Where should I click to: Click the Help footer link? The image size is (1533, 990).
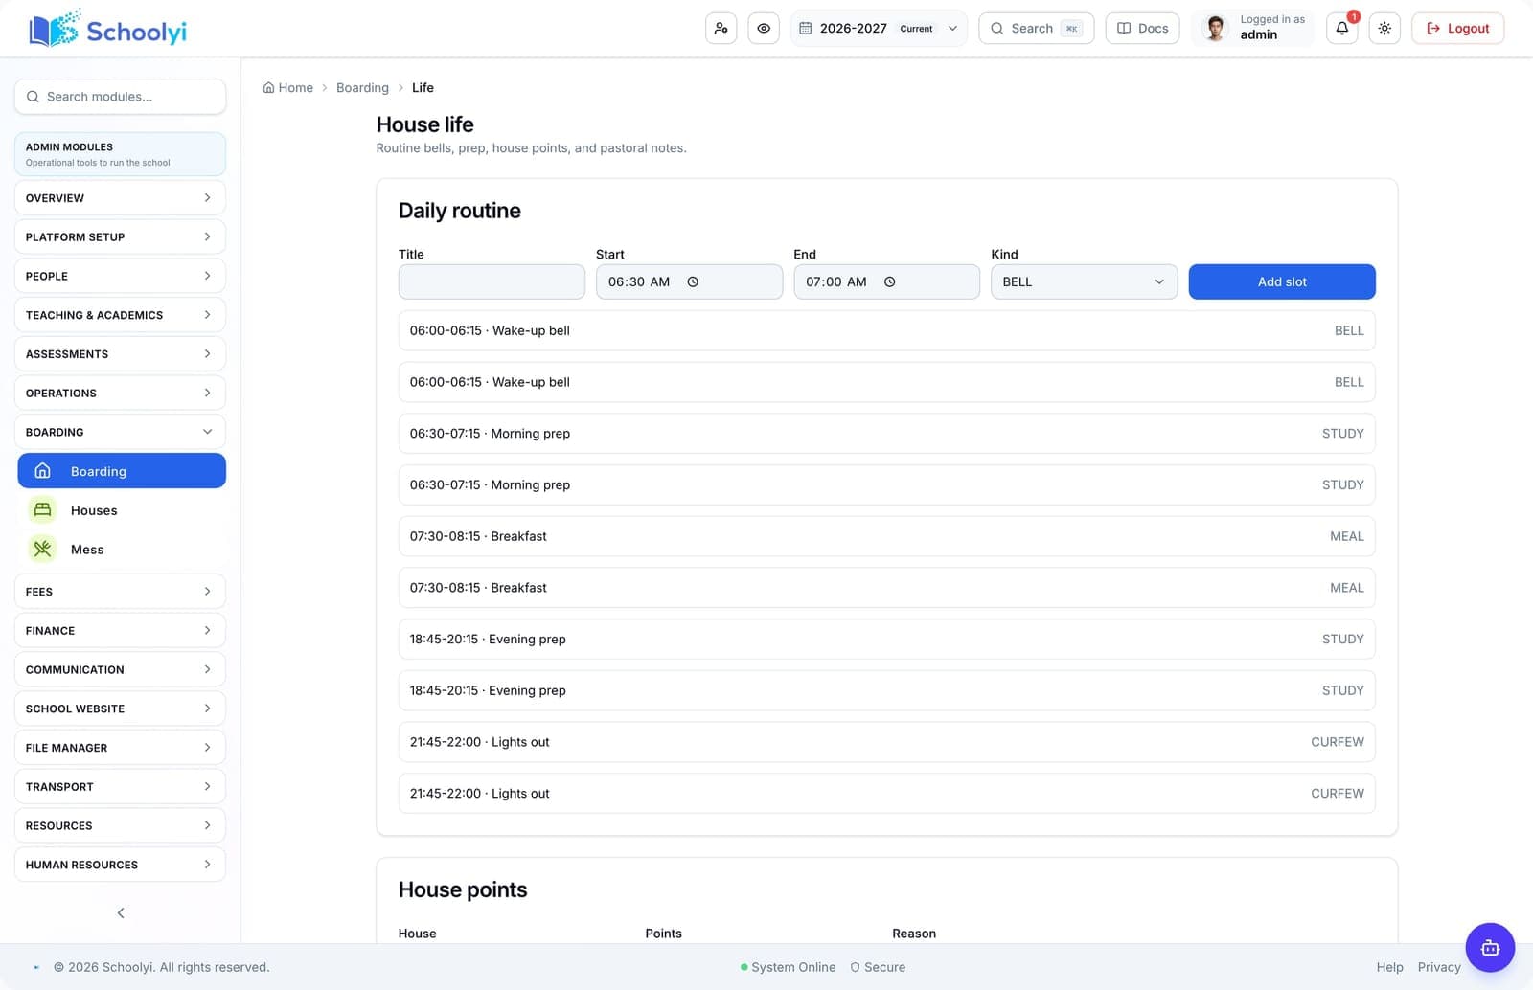[x=1389, y=967]
